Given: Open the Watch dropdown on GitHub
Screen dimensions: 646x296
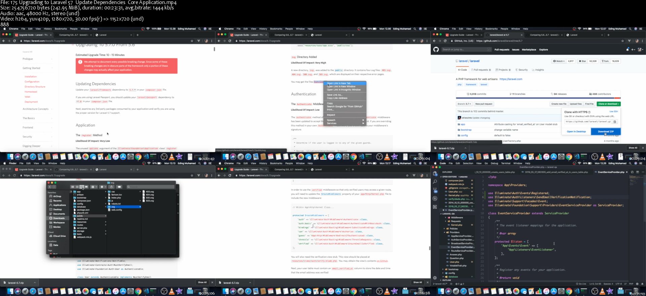Looking at the screenshot, I should tap(559, 61).
